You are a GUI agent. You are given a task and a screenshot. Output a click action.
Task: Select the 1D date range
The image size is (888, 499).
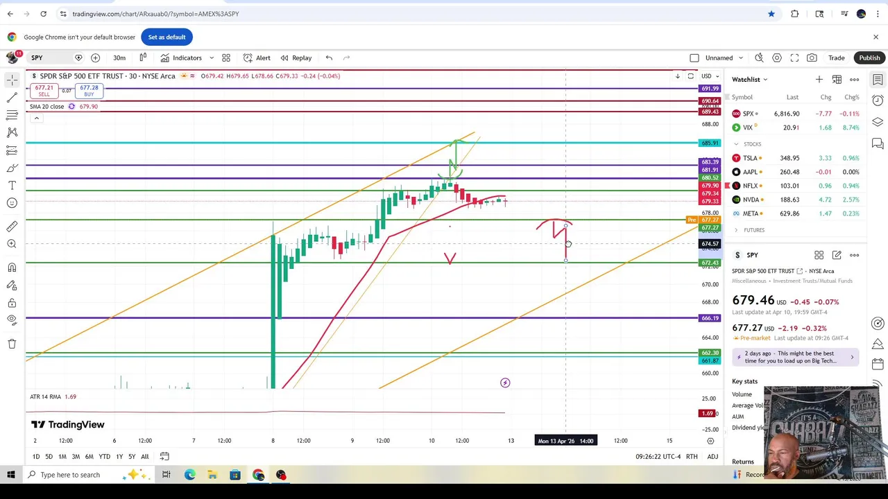pyautogui.click(x=35, y=457)
